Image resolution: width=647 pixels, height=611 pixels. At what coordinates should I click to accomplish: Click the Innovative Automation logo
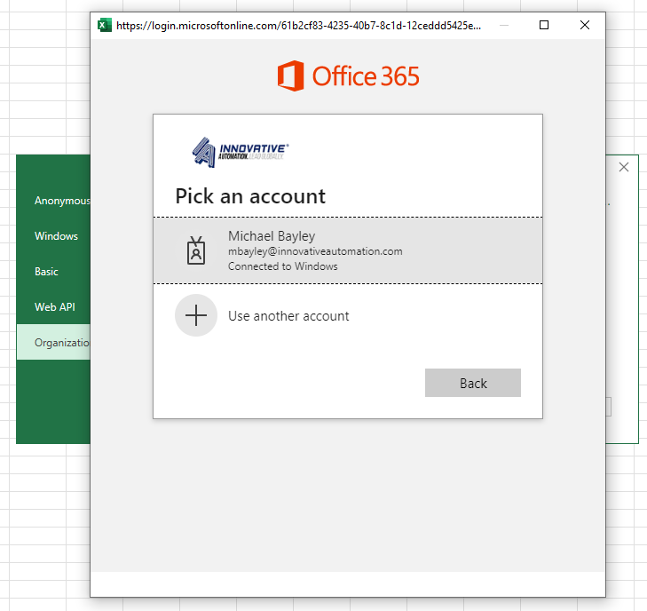(241, 152)
